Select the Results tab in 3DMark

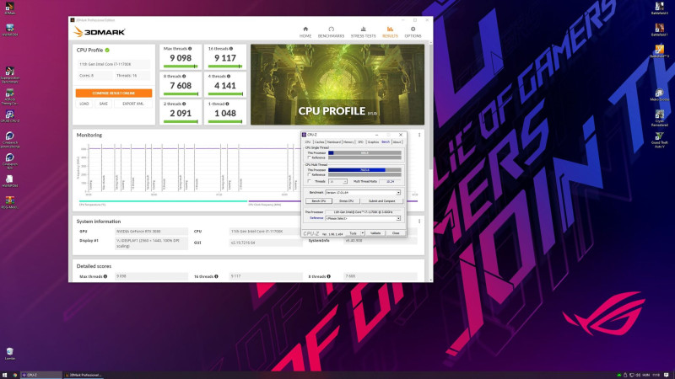[x=390, y=32]
